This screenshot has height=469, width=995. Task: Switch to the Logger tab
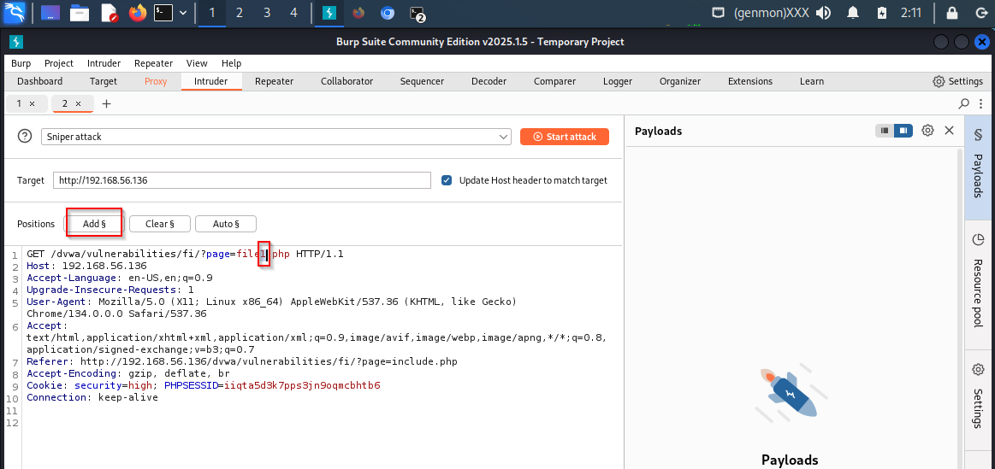coord(618,81)
